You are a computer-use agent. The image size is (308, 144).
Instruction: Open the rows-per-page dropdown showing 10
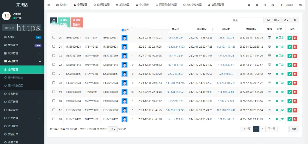click(112, 129)
